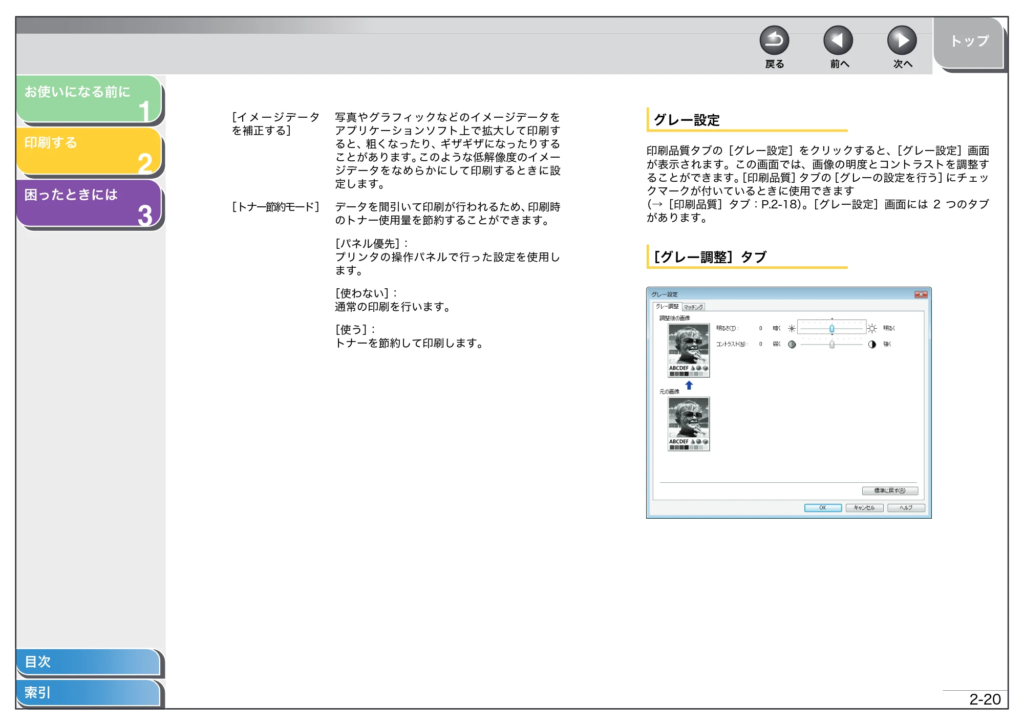Viewport: 1024px width, 724px height.
Task: Confirm with the OK button
Action: 823,508
